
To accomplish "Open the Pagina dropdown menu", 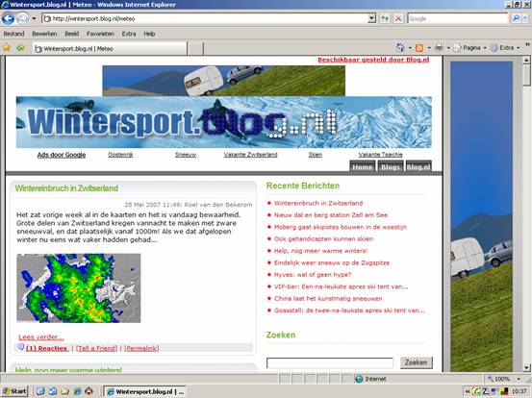I will tap(470, 48).
